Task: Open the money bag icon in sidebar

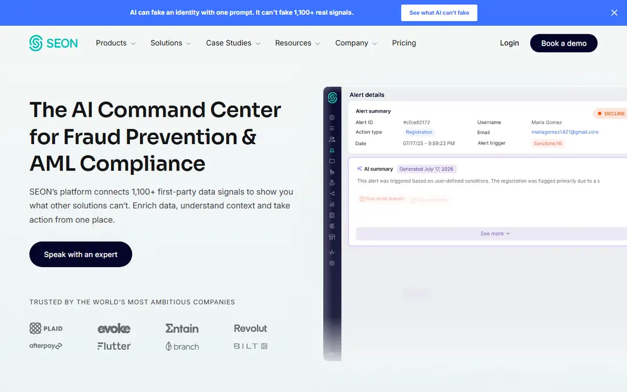Action: pyautogui.click(x=332, y=183)
